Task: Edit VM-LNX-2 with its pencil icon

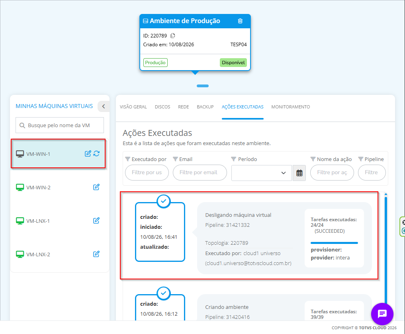Action: tap(96, 254)
